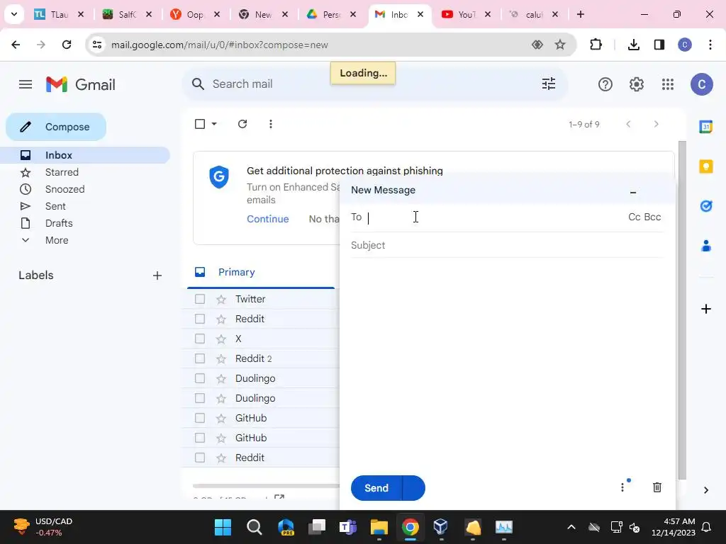This screenshot has height=544, width=726.
Task: Open Gmail main menu hamburger icon
Action: tap(26, 84)
